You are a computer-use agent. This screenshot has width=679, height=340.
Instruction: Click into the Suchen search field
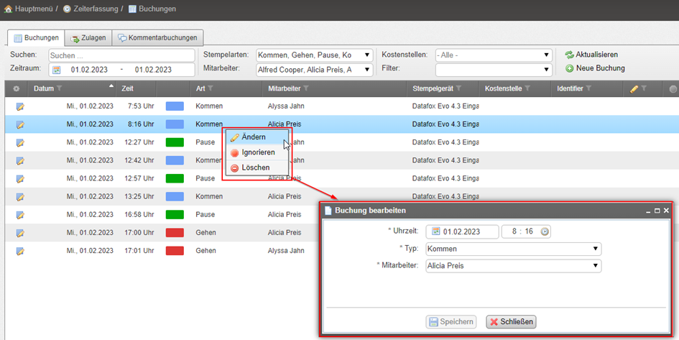pyautogui.click(x=121, y=55)
